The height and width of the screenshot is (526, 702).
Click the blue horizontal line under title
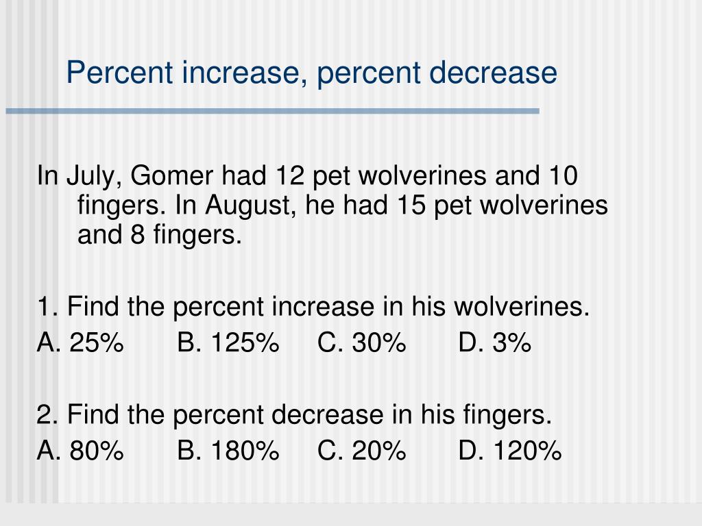pyautogui.click(x=272, y=111)
